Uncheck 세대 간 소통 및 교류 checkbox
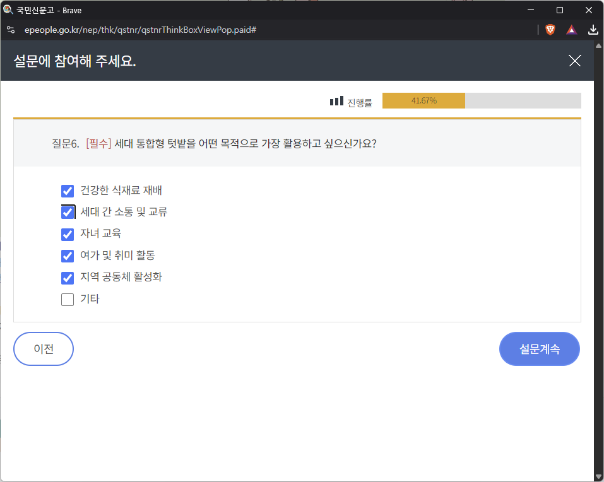 (68, 212)
